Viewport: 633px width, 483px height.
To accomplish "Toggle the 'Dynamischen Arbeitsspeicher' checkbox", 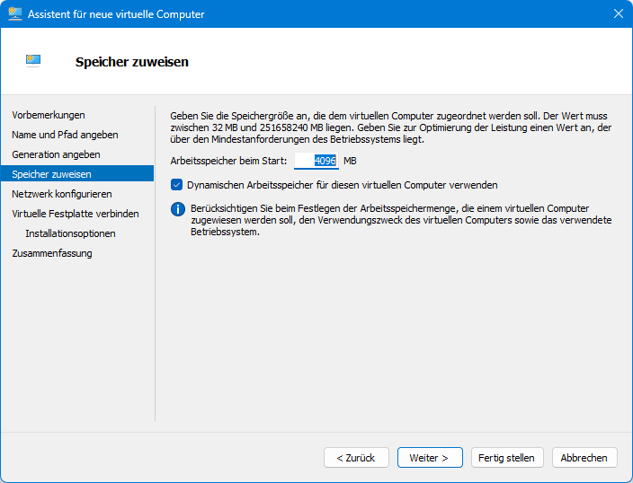I will pos(177,185).
